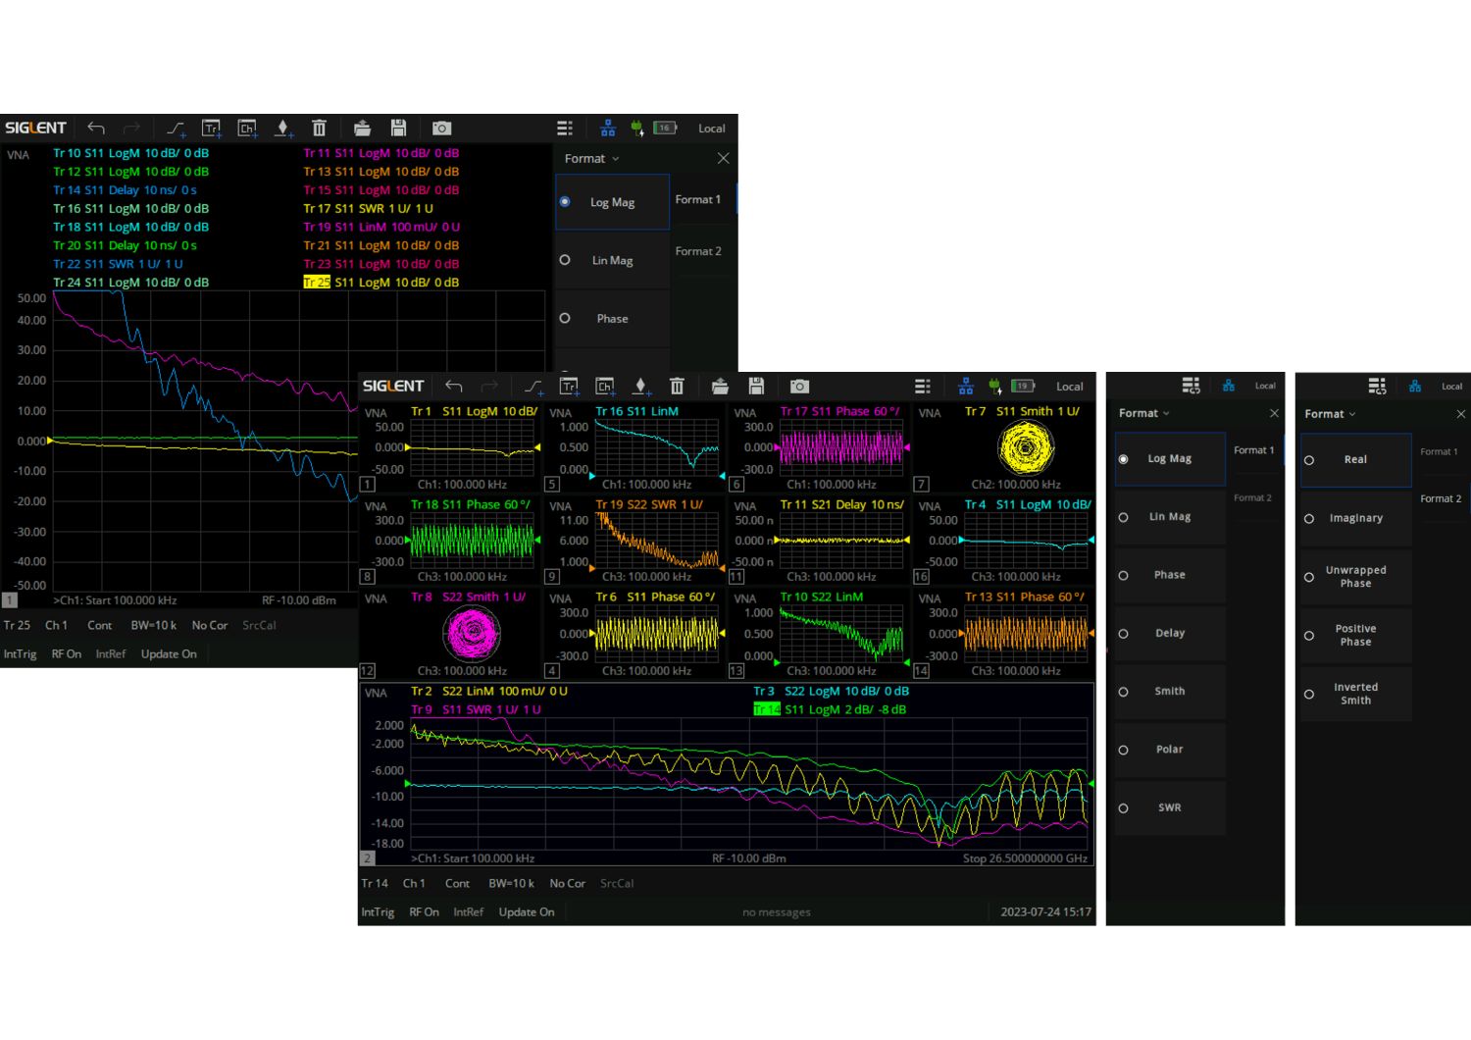Click the camera screenshot icon in the front window toolbar

(x=799, y=387)
